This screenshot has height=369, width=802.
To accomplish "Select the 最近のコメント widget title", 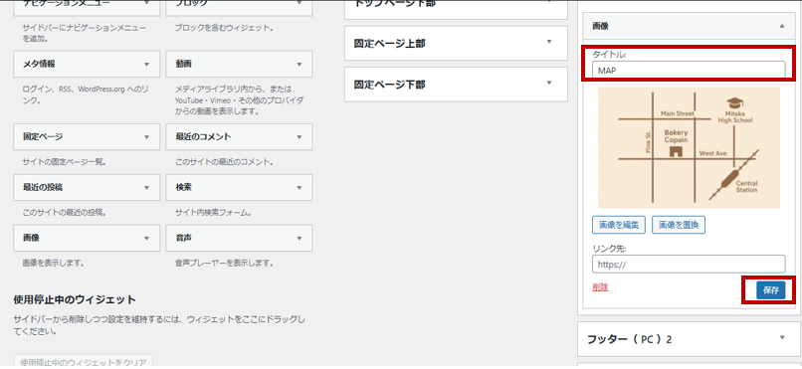I will point(203,137).
